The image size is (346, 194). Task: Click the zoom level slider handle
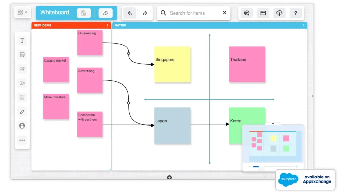[261, 167]
